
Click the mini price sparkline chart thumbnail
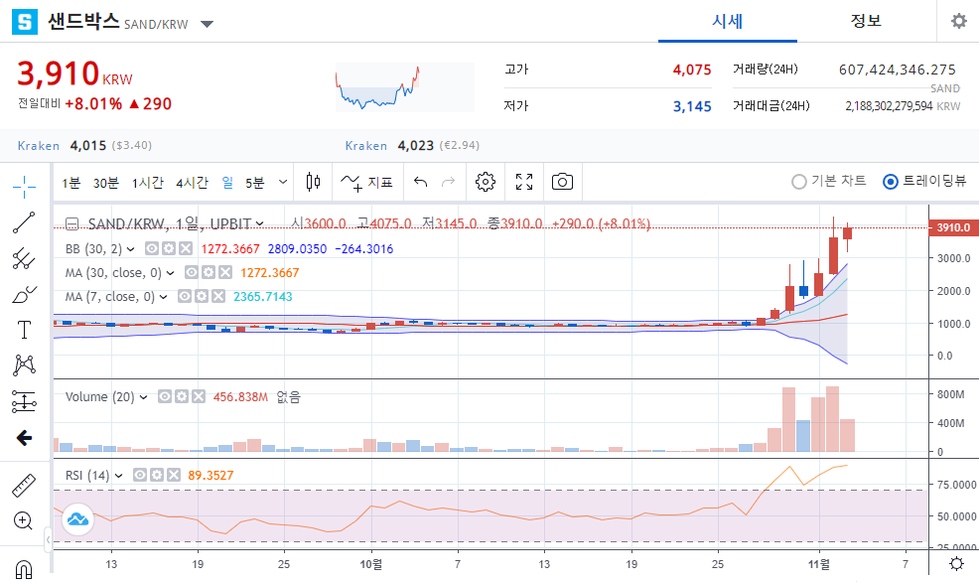(x=404, y=86)
